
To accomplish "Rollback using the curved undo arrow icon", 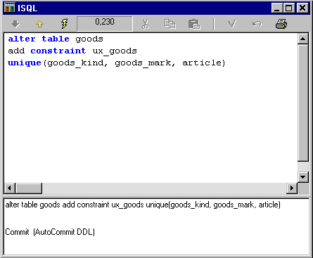I will pos(257,24).
